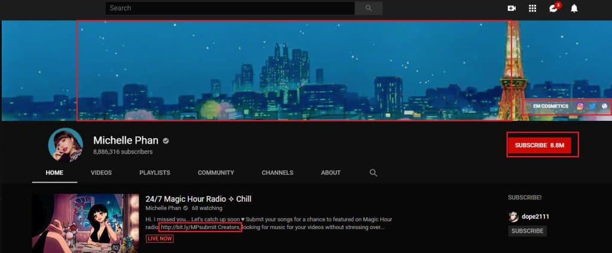Click Michelle Phan's channel avatar
The height and width of the screenshot is (253, 612).
(65, 145)
